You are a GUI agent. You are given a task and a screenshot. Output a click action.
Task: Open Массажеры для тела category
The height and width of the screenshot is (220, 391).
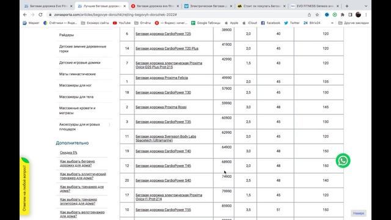[76, 97]
